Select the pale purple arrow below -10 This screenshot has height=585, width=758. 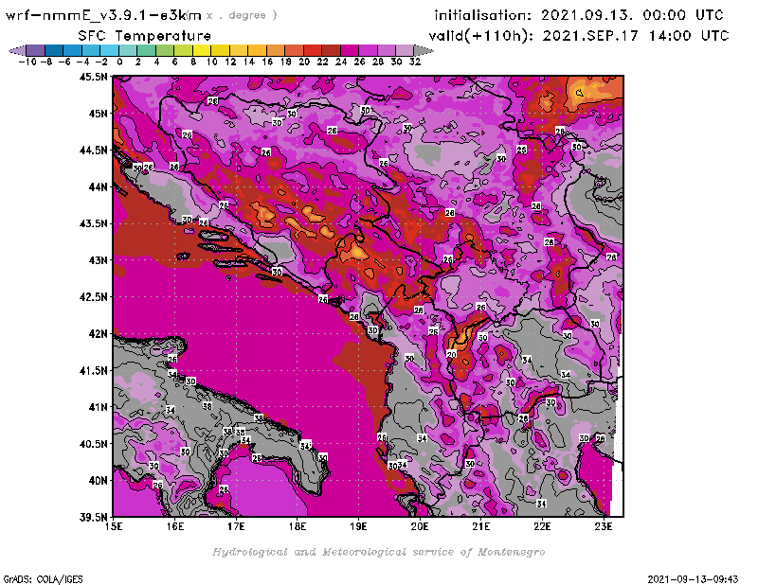[x=17, y=50]
